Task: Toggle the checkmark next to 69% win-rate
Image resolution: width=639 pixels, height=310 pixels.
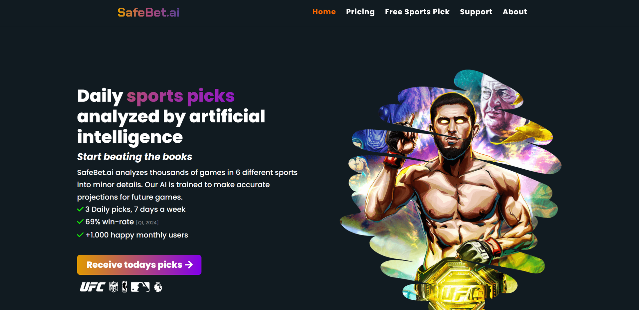Action: 80,222
